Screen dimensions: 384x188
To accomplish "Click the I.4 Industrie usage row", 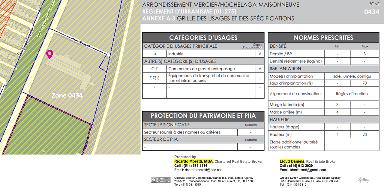I will tap(203, 54).
